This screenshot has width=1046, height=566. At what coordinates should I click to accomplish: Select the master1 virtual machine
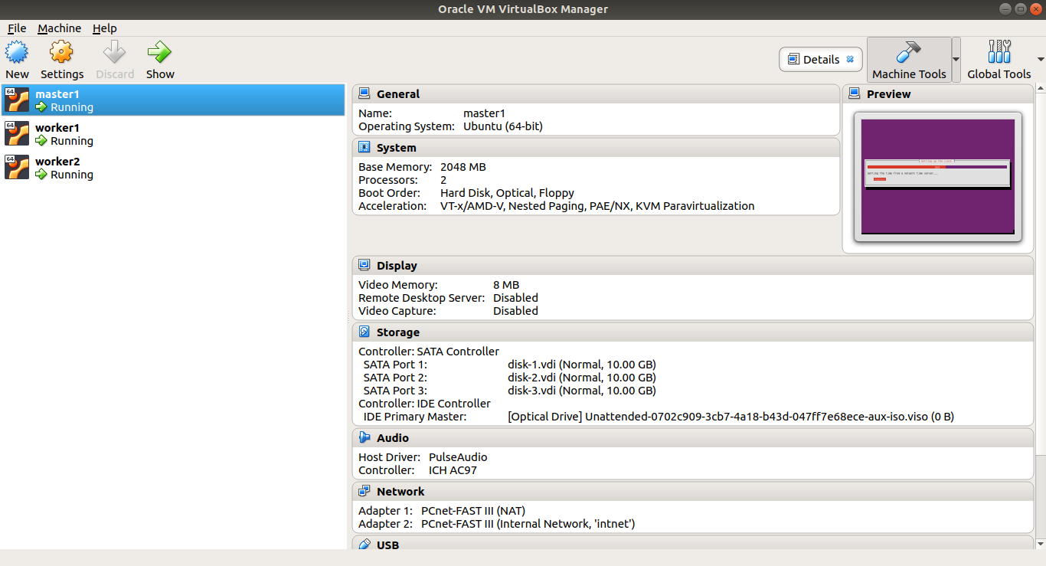tap(173, 100)
